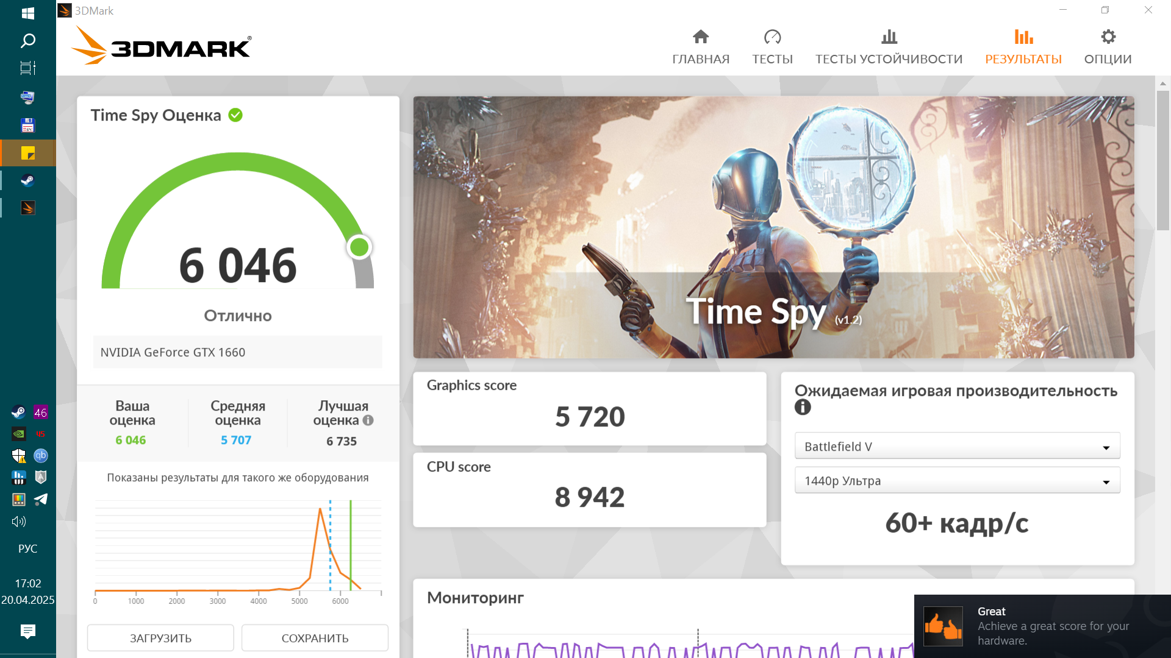Open ТЕСТЫ УСТОЙЧИВОСТИ stress tests tab
Viewport: 1171px width, 658px height.
[889, 47]
